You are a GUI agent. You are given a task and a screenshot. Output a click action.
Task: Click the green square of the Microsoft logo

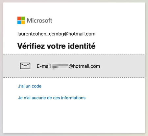click(23, 18)
